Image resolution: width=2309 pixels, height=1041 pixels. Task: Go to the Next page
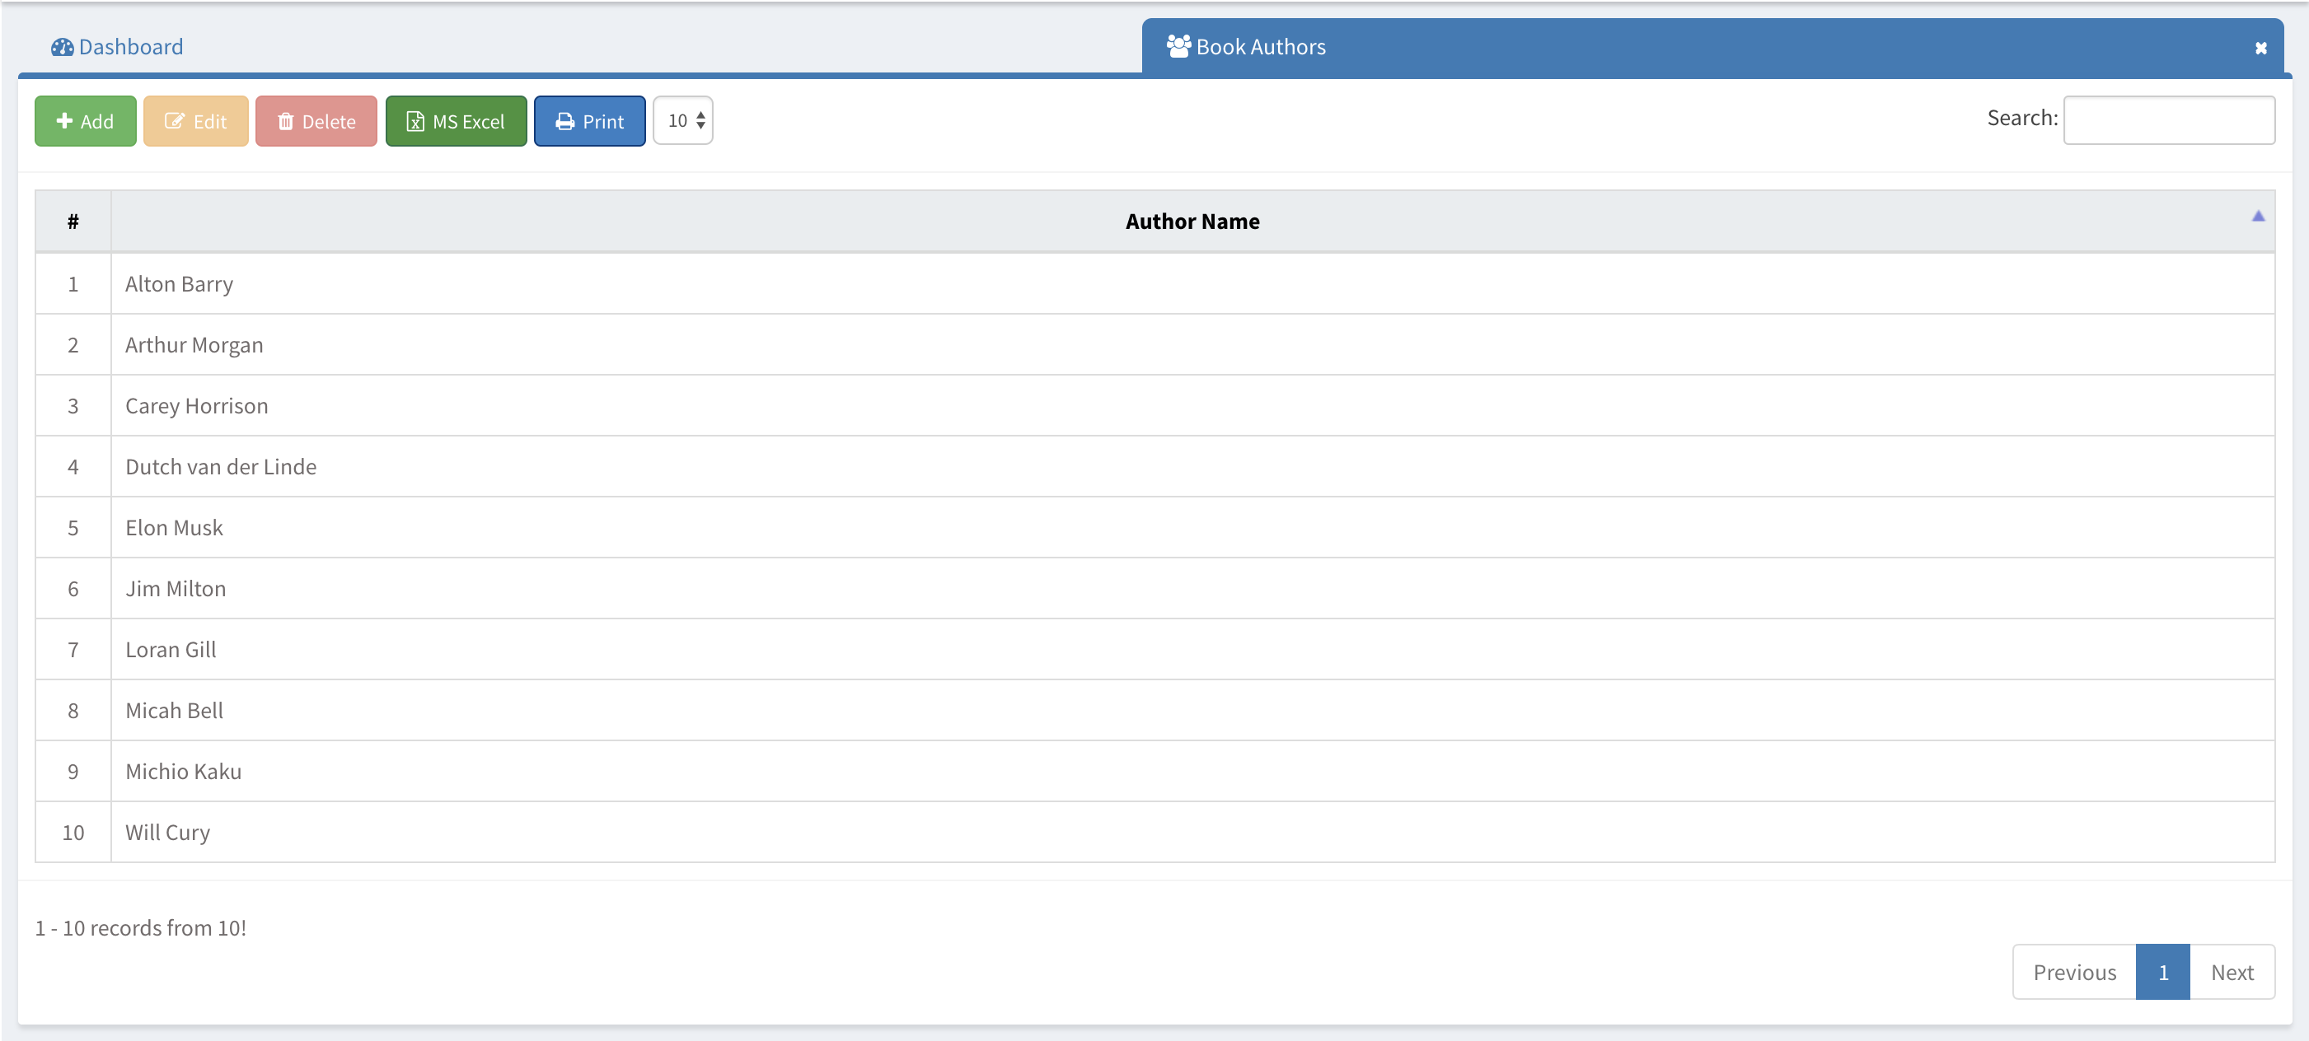[2231, 972]
